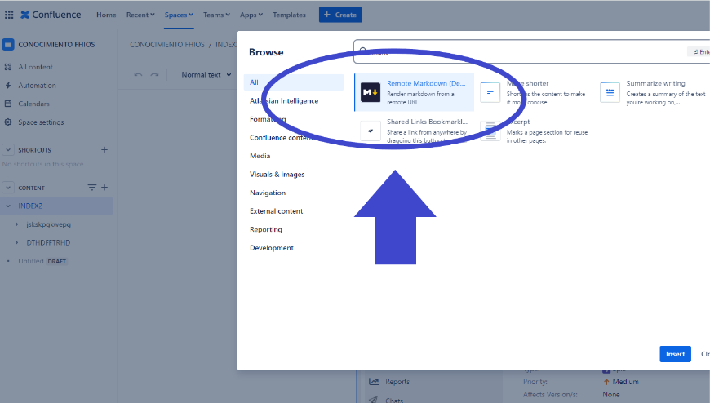Open the Normal text style dropdown
Screen dimensions: 710x403
click(206, 75)
